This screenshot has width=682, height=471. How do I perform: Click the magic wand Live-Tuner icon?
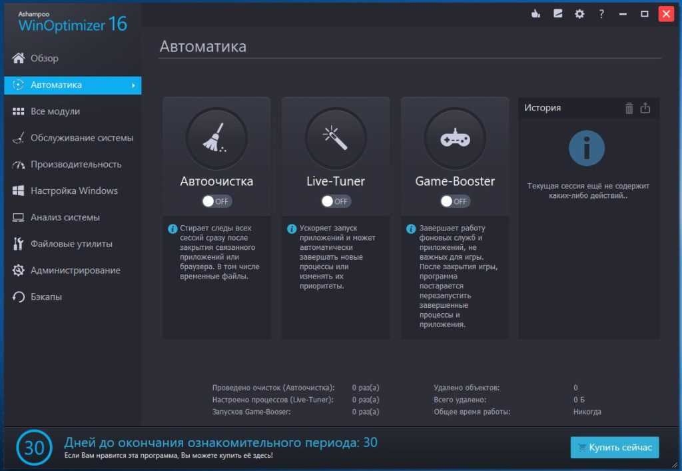point(336,139)
